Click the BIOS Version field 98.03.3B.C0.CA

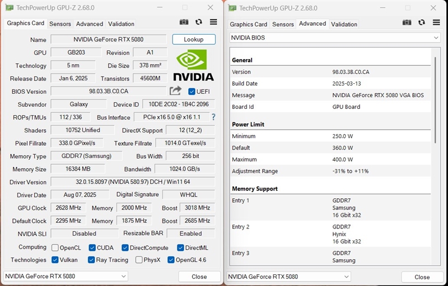(108, 91)
